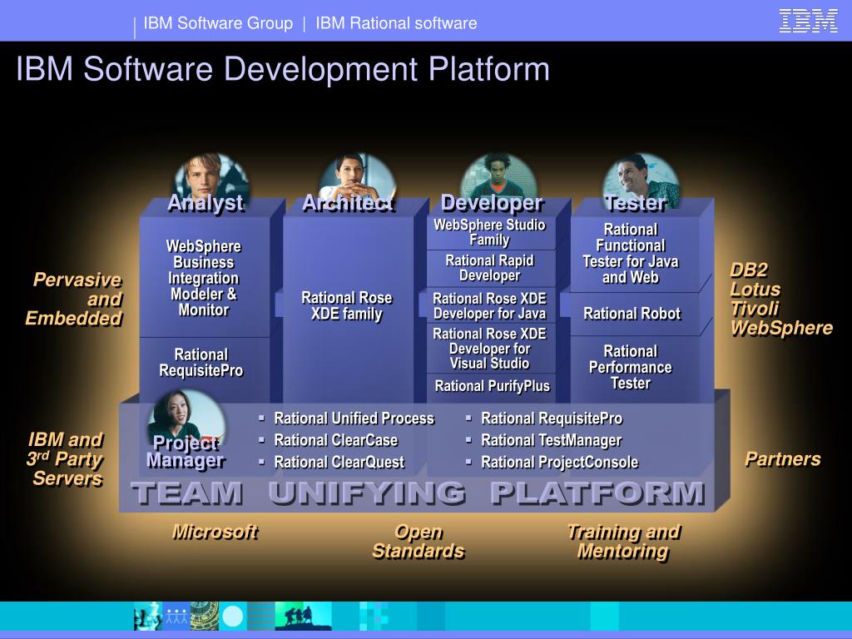Click the "TEAM UNIFYING PLATFORM" banner text
The width and height of the screenshot is (852, 639).
pos(419,493)
